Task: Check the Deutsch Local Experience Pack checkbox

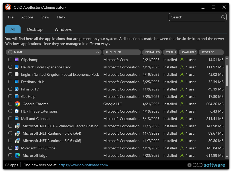Action: (10, 67)
